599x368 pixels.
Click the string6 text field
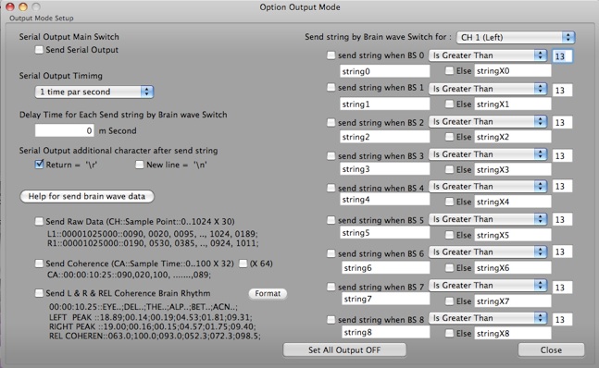[385, 268]
